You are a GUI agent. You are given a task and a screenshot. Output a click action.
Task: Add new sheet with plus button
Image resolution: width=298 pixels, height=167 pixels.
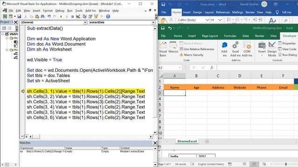pos(207,141)
